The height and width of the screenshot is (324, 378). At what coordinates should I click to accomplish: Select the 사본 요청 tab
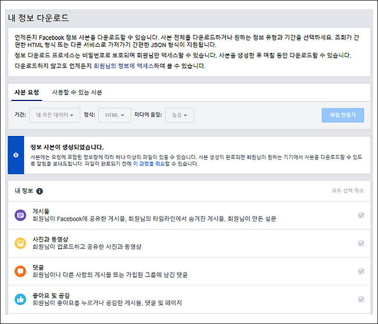click(27, 92)
